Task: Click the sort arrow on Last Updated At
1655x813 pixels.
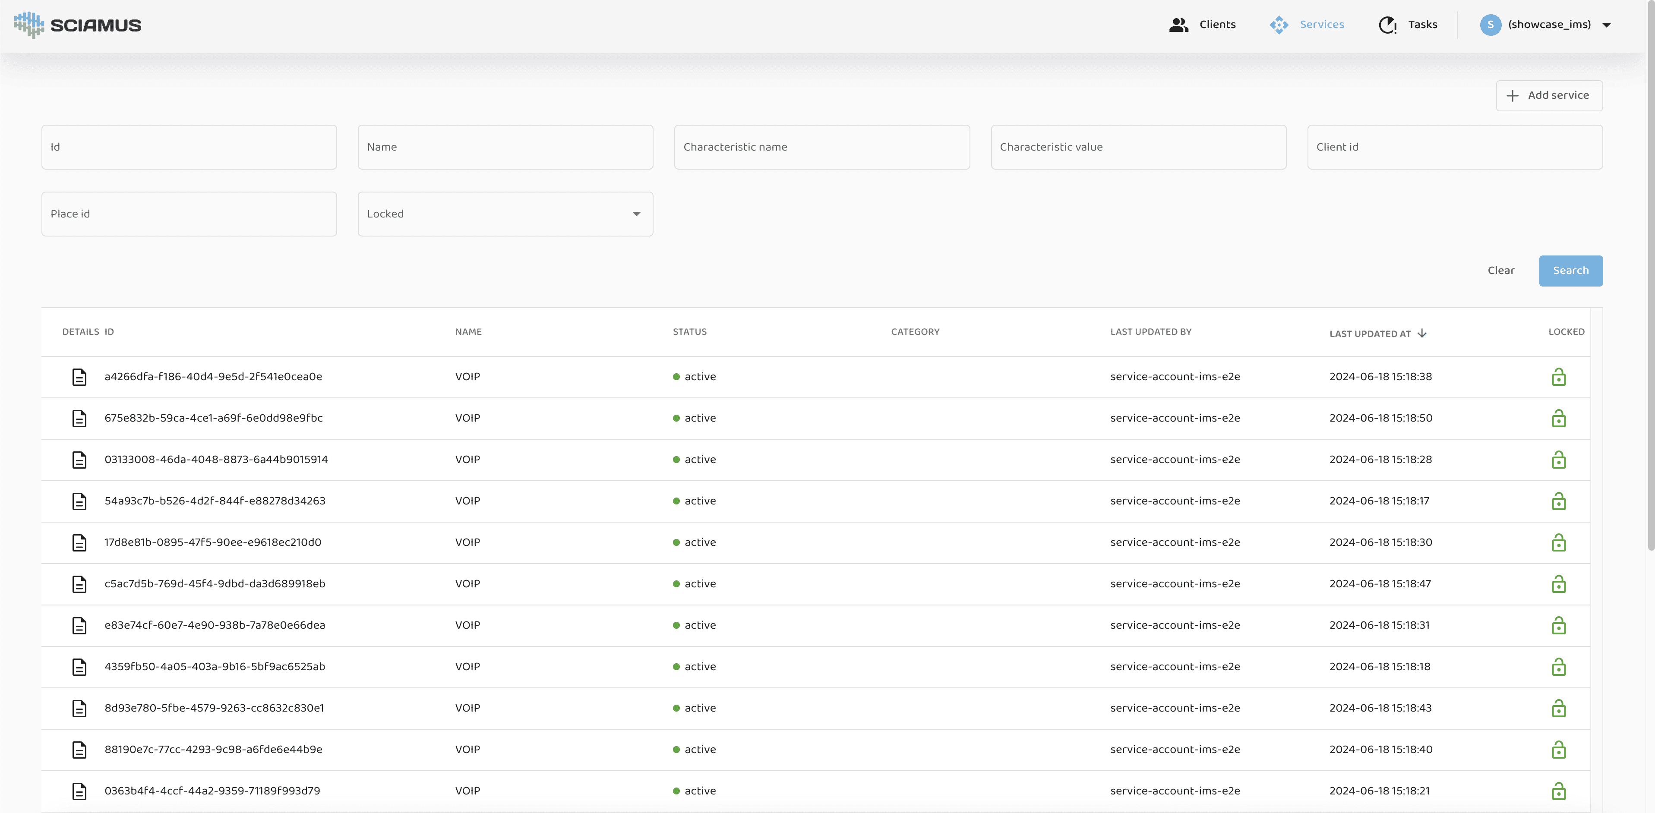Action: click(1422, 333)
